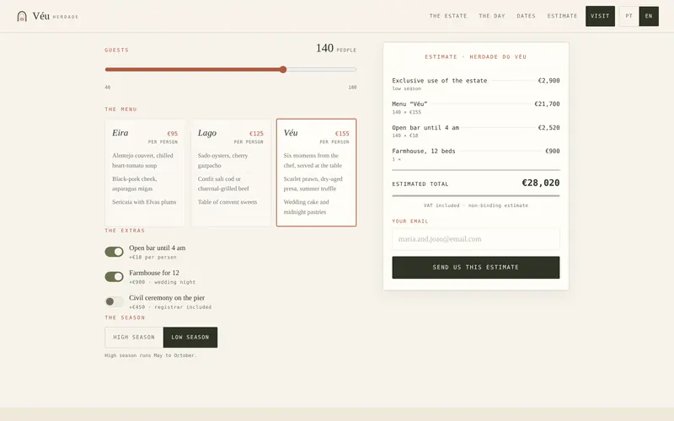Click the 140 people guest count
Viewport: 674px width, 421px height.
[x=336, y=49]
